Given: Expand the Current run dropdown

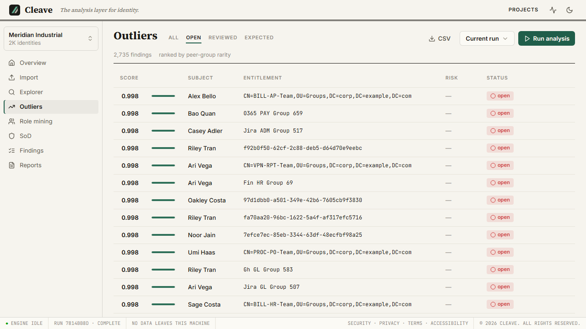Looking at the screenshot, I should [x=487, y=38].
